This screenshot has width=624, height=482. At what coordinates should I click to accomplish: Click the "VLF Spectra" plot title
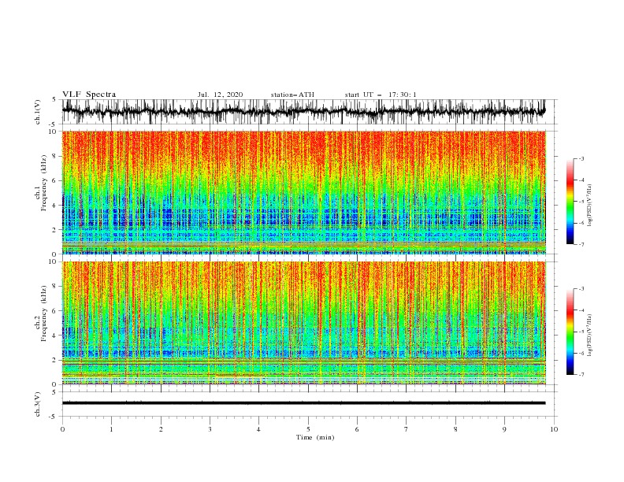(89, 95)
